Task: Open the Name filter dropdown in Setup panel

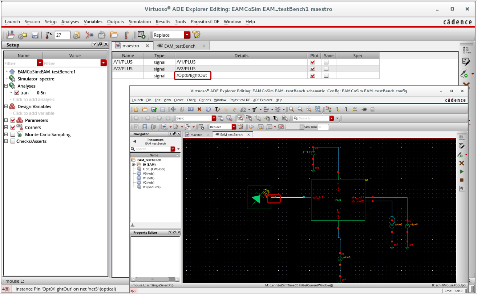Action: (40, 63)
